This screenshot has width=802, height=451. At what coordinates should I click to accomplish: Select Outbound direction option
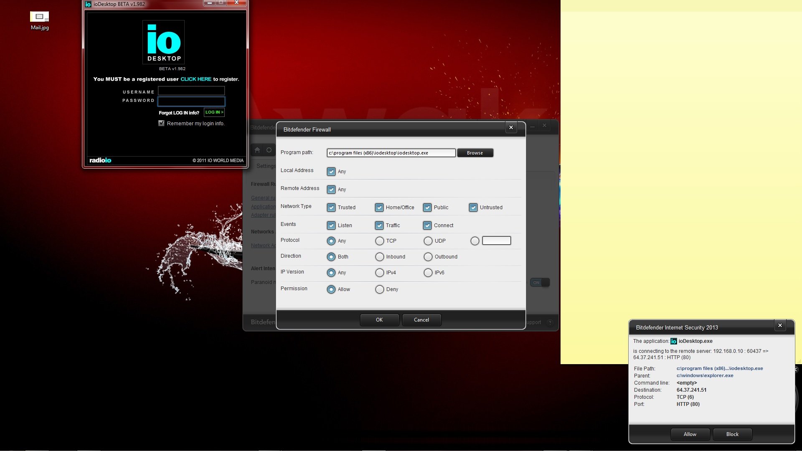click(428, 257)
